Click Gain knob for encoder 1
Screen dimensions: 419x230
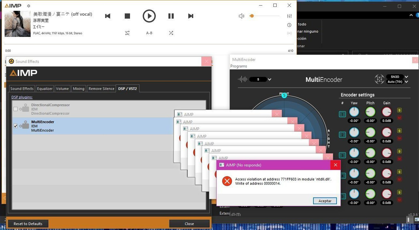[x=387, y=112]
